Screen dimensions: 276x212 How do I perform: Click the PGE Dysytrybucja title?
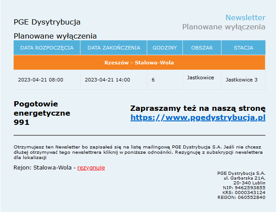click(47, 22)
